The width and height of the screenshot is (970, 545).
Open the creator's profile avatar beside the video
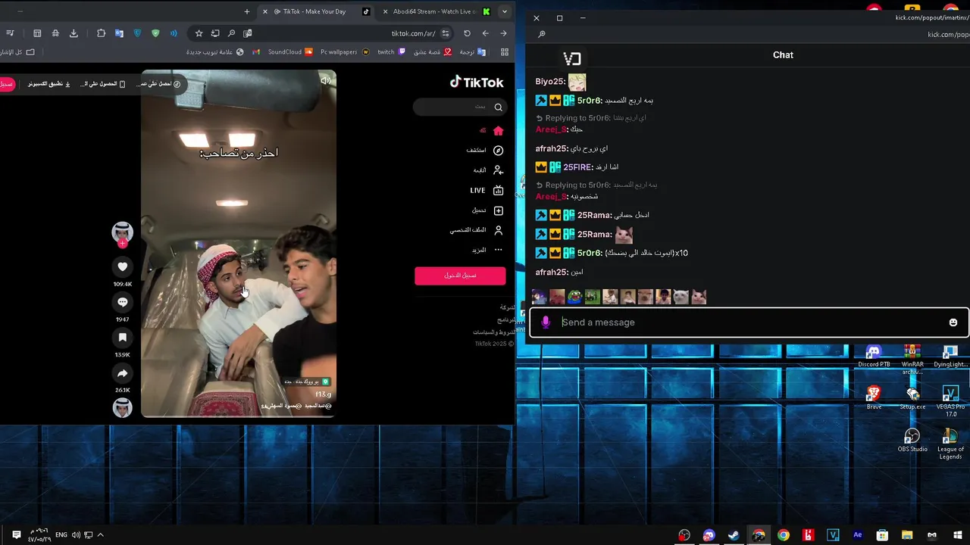tap(123, 232)
